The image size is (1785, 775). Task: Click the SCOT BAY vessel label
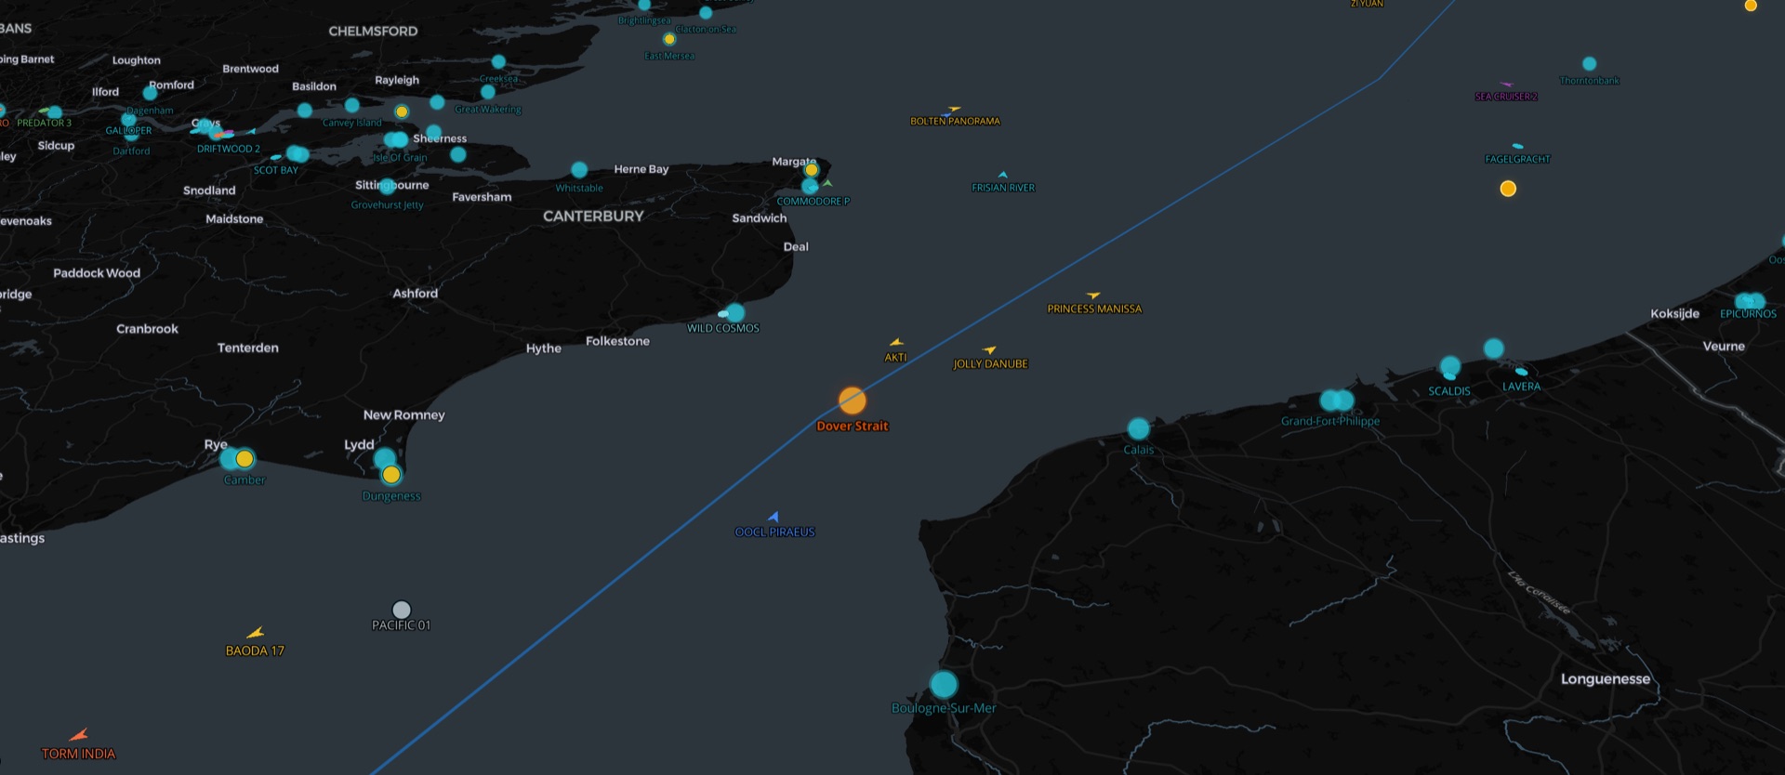click(276, 170)
